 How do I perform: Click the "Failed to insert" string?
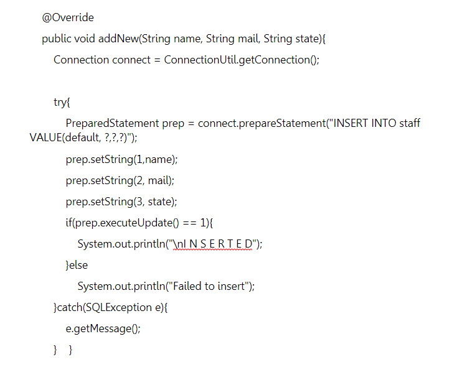[x=209, y=286]
